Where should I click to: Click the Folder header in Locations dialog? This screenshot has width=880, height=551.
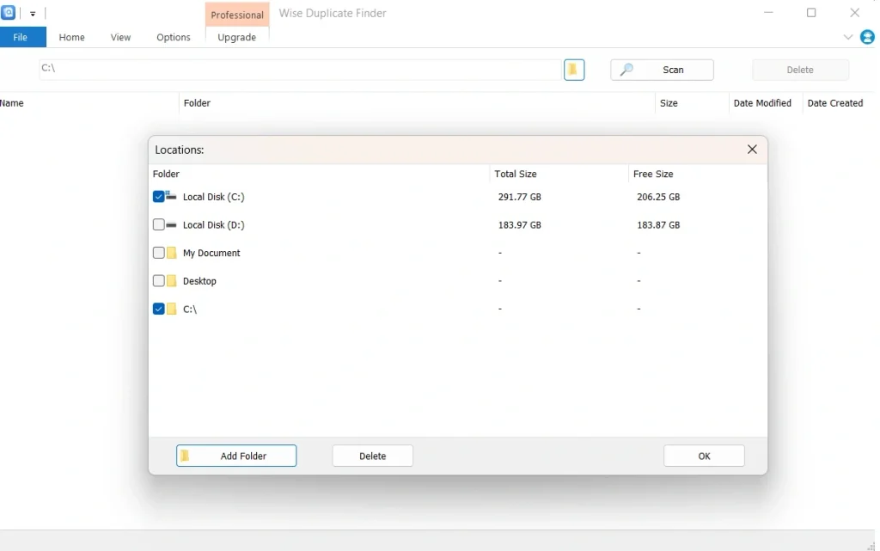(166, 174)
